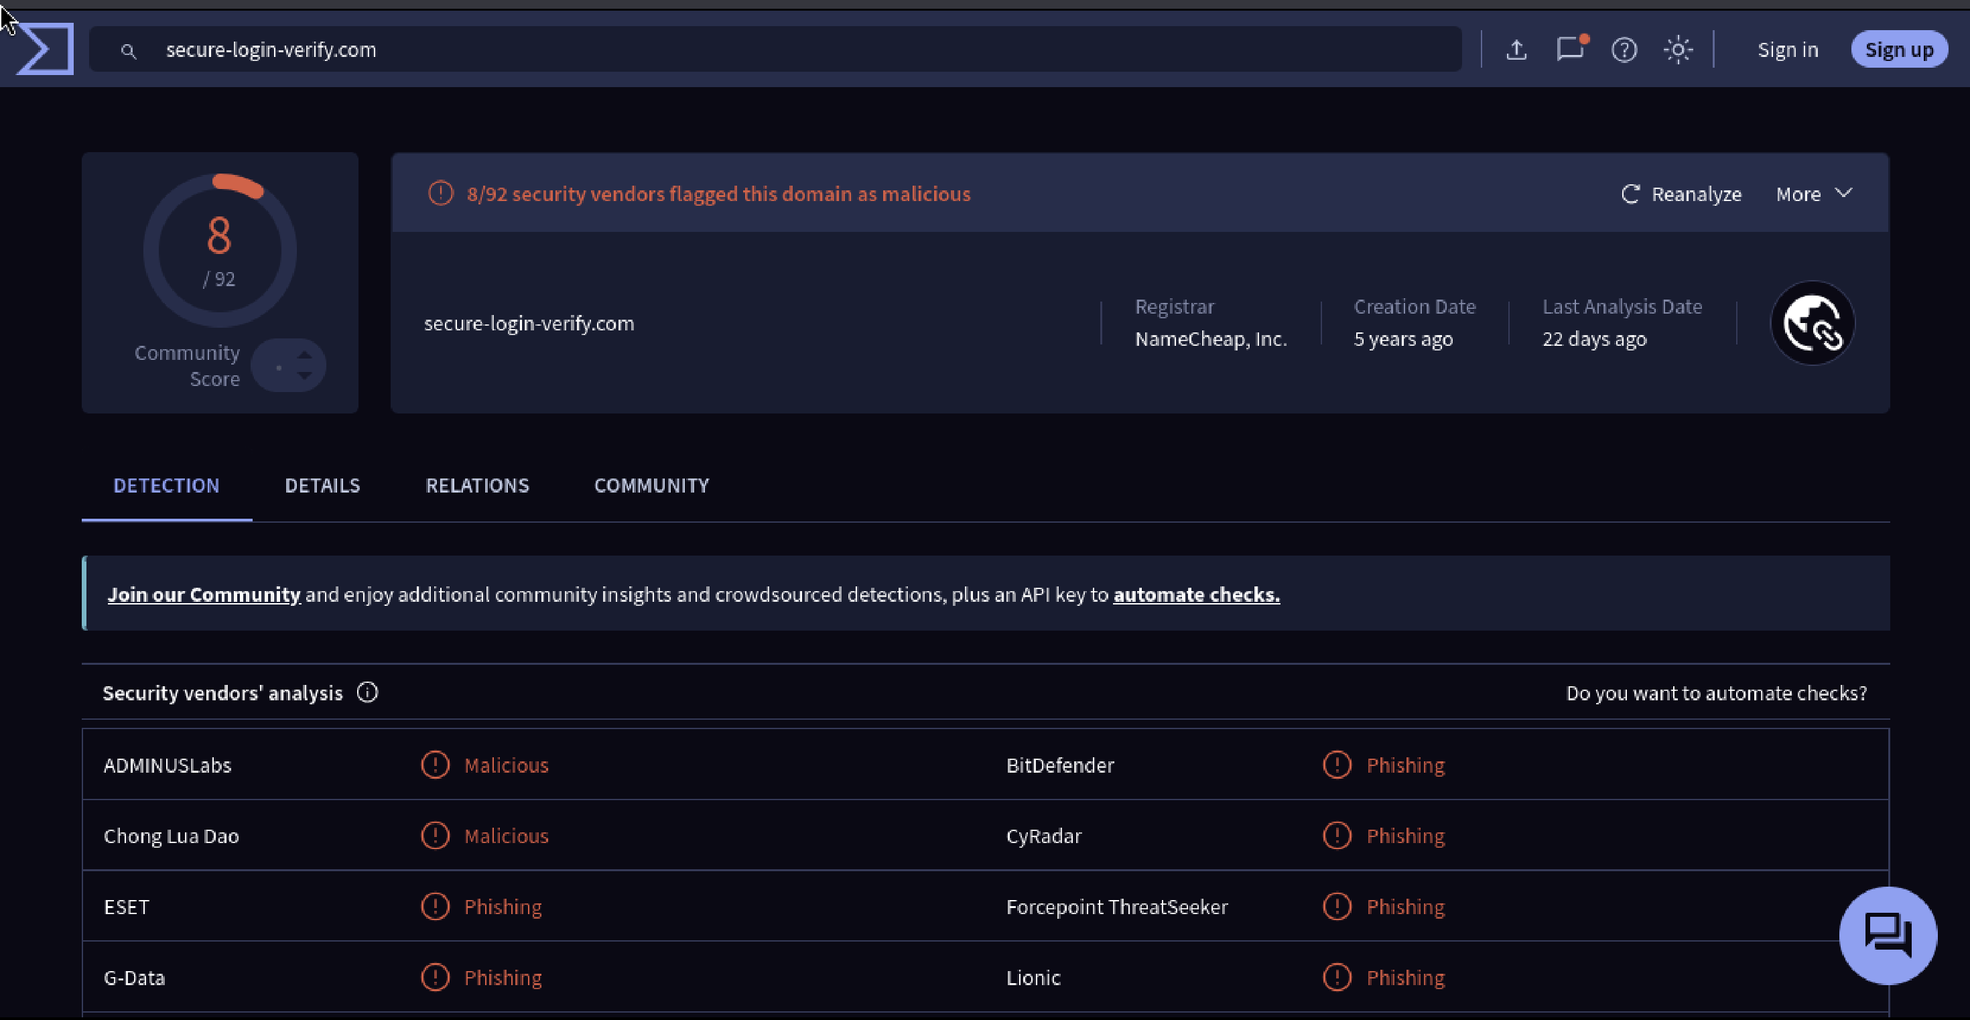Click the Chong Lua Dao vendor name

[172, 836]
